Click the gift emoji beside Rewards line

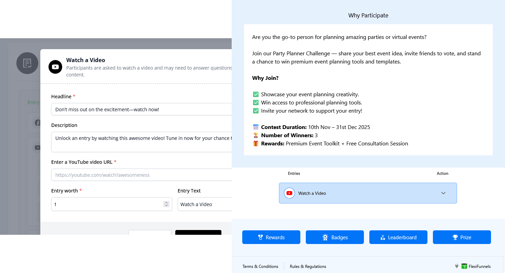(256, 143)
